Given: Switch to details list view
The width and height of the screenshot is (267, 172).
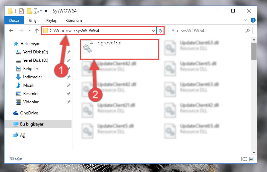Looking at the screenshot, I should point(244,159).
